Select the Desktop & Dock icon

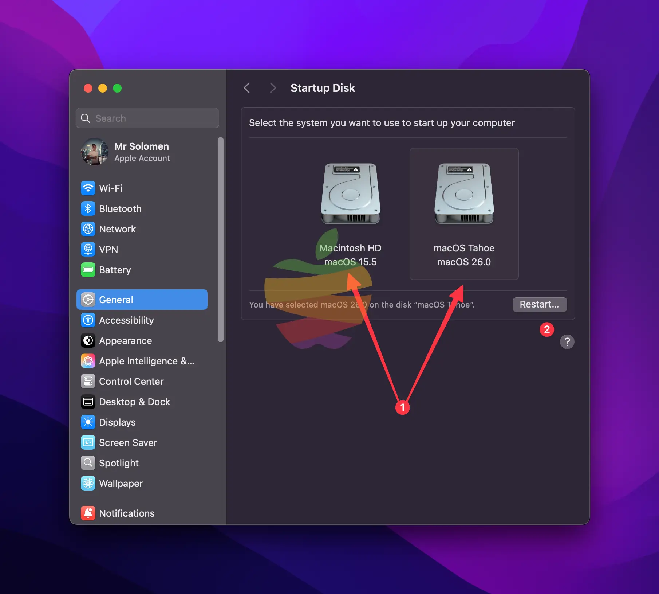(88, 402)
